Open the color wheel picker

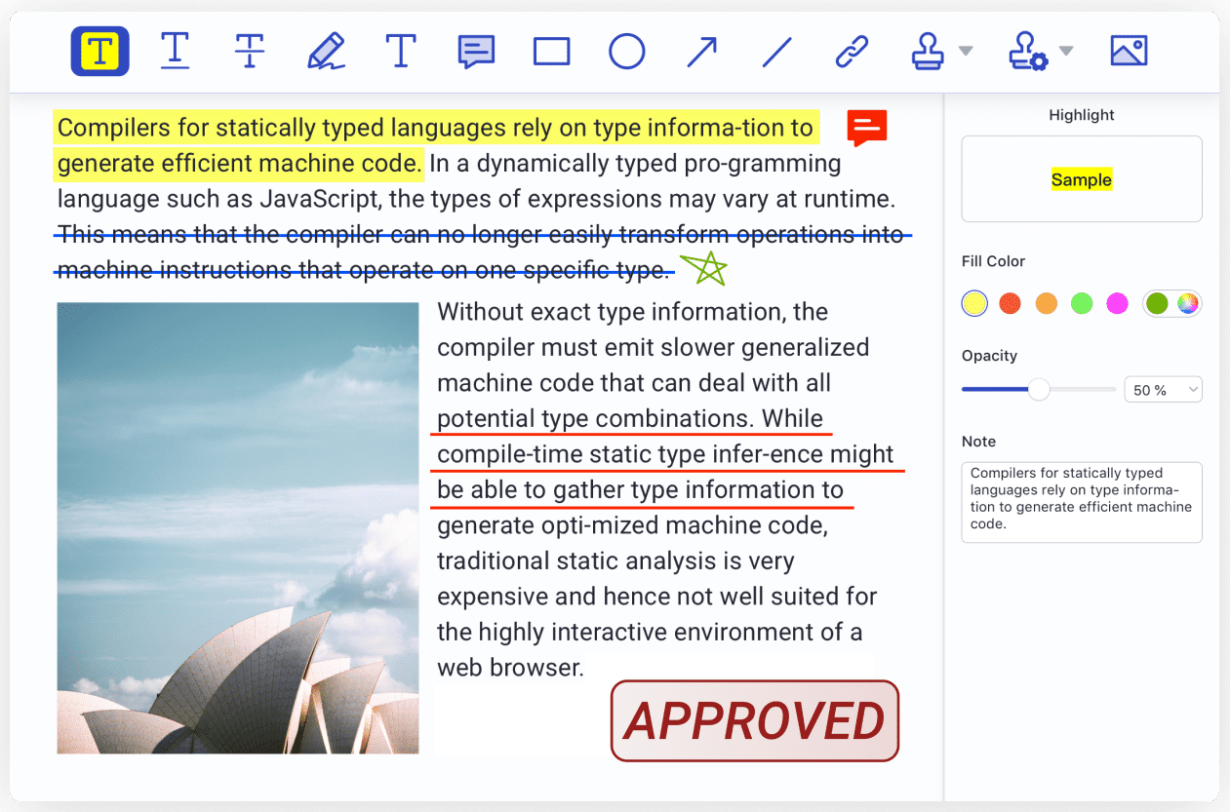pyautogui.click(x=1187, y=303)
